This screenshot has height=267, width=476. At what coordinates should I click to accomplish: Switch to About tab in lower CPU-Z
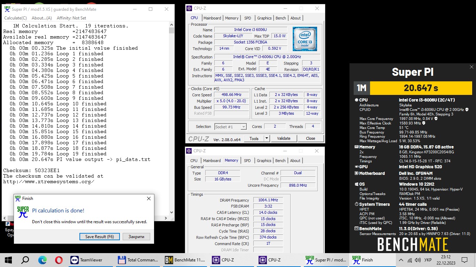click(x=295, y=161)
